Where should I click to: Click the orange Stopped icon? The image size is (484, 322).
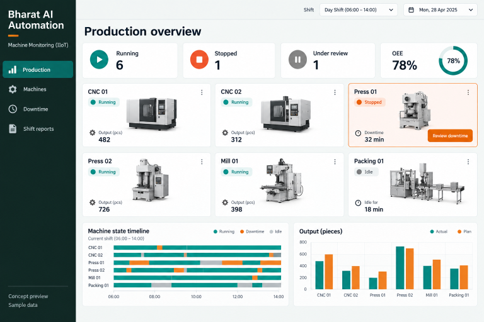pos(199,60)
